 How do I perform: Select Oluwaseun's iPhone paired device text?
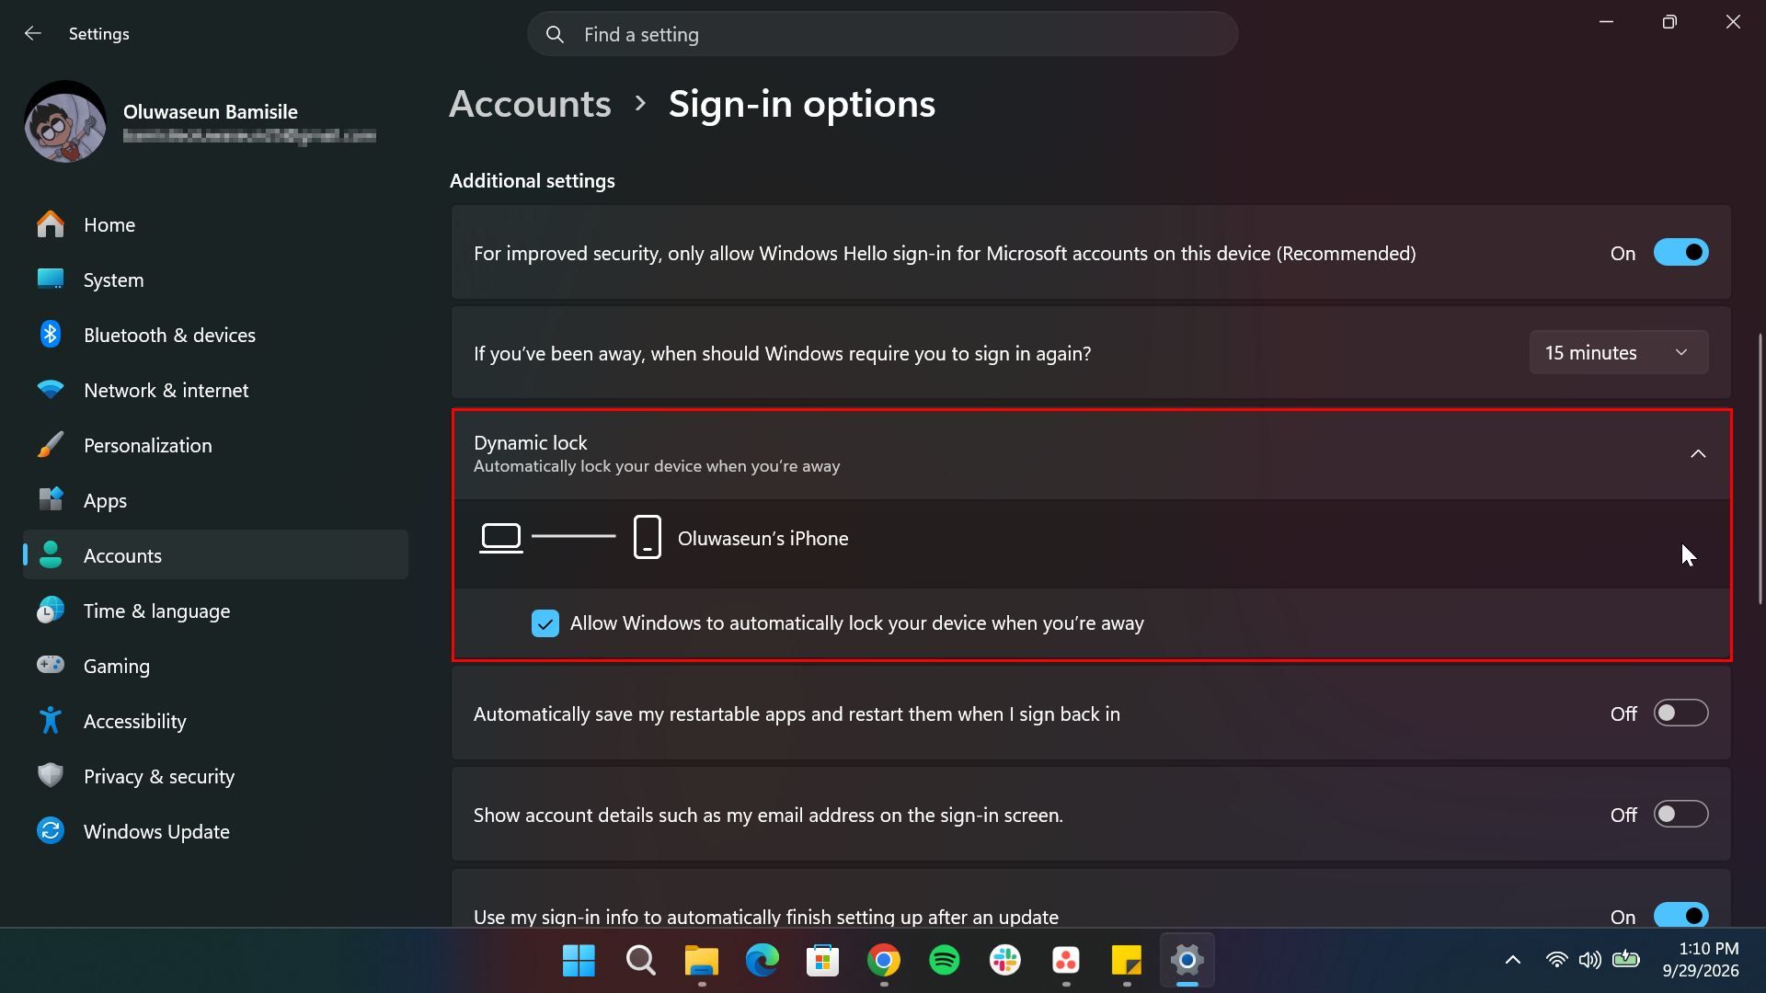pyautogui.click(x=763, y=539)
